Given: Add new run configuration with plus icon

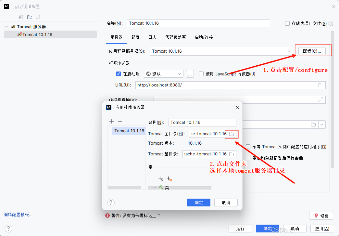Looking at the screenshot, I should (x=4, y=17).
